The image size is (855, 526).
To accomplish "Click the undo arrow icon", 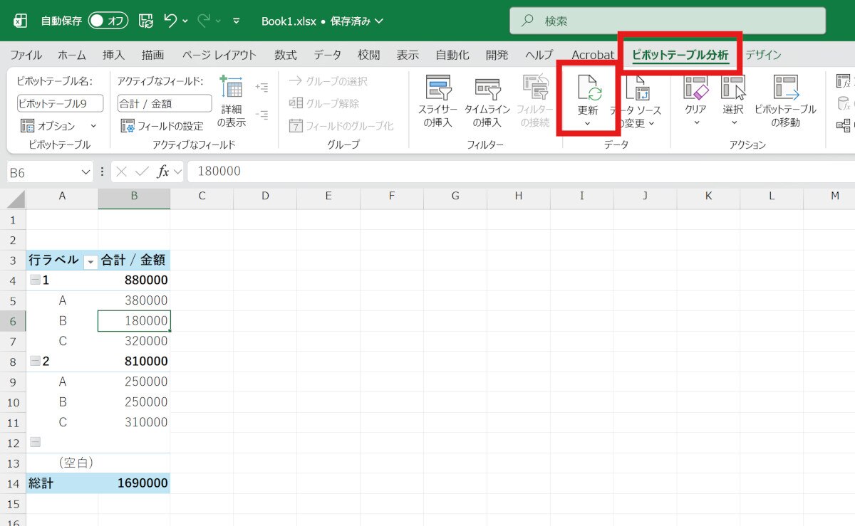I will 170,21.
